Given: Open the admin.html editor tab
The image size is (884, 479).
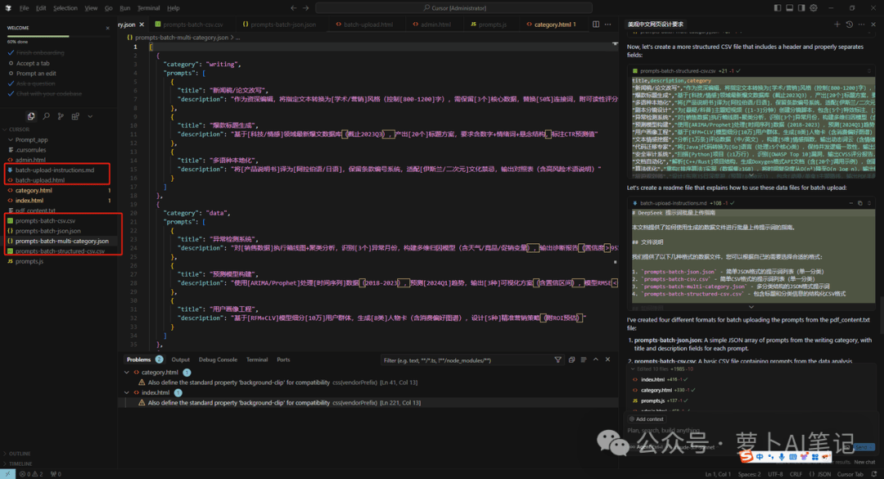Looking at the screenshot, I should click(432, 25).
